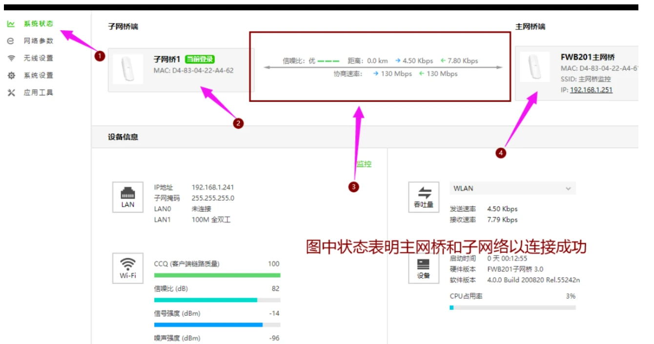This screenshot has height=344, width=654.
Task: Click the System Status chart icon
Action: (11, 24)
